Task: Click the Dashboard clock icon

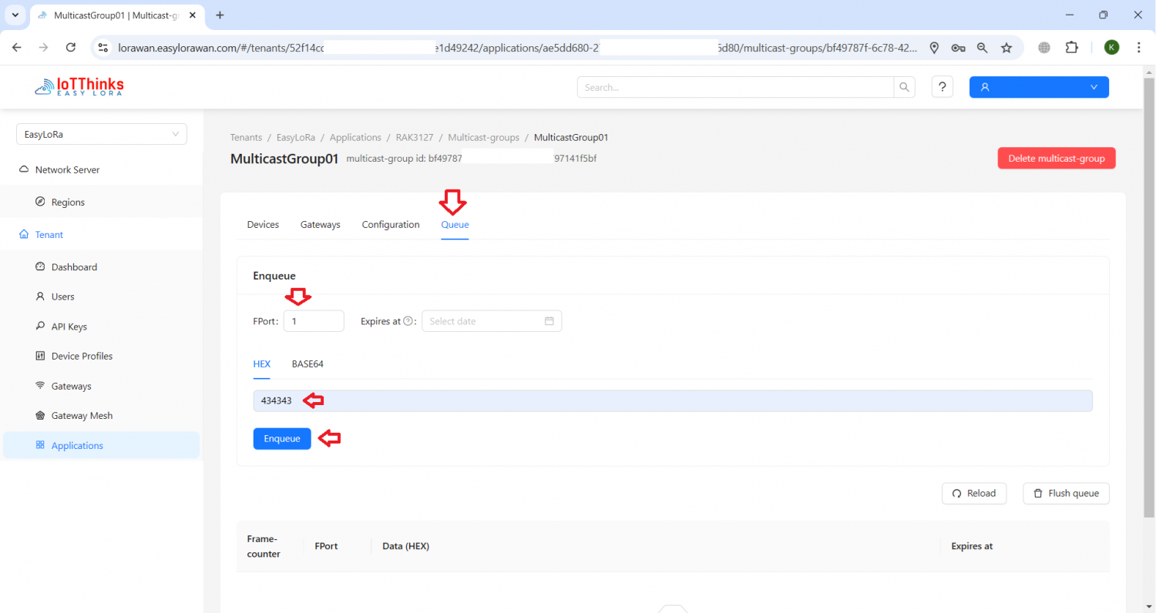Action: (39, 266)
